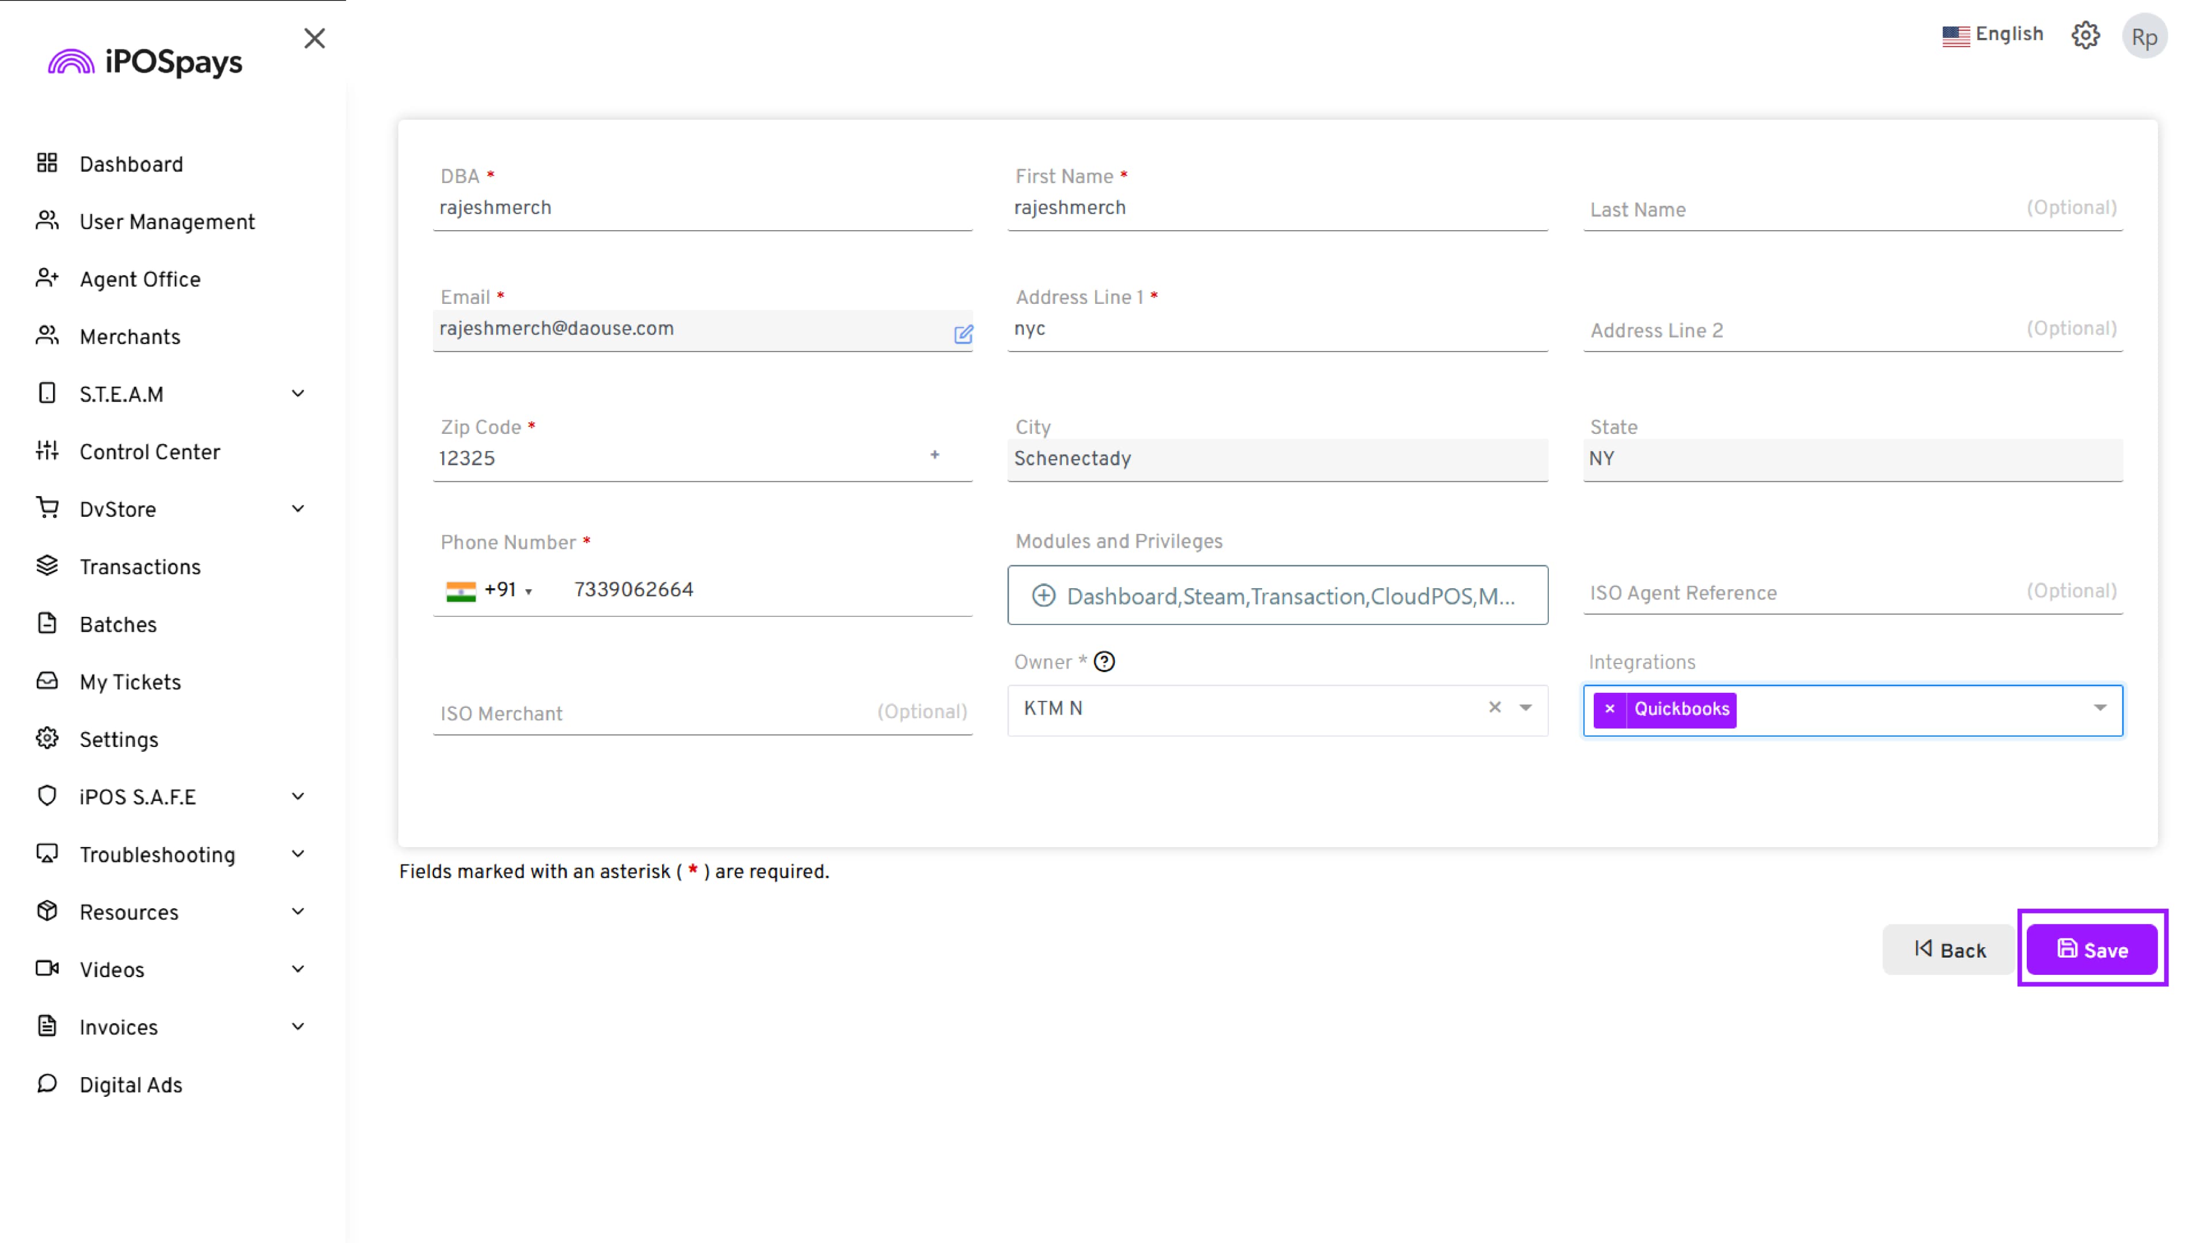The width and height of the screenshot is (2211, 1243).
Task: Remove the Quickbooks integration tag
Action: [x=1609, y=708]
